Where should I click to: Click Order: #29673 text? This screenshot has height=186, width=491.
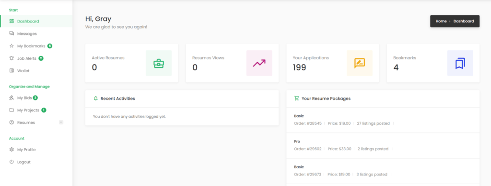click(307, 175)
